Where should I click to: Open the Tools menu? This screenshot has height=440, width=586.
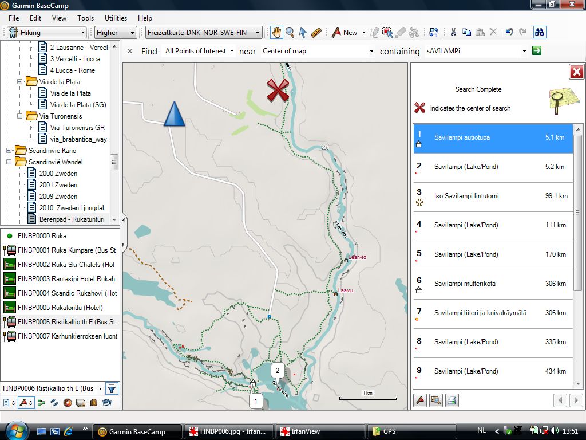pos(85,18)
